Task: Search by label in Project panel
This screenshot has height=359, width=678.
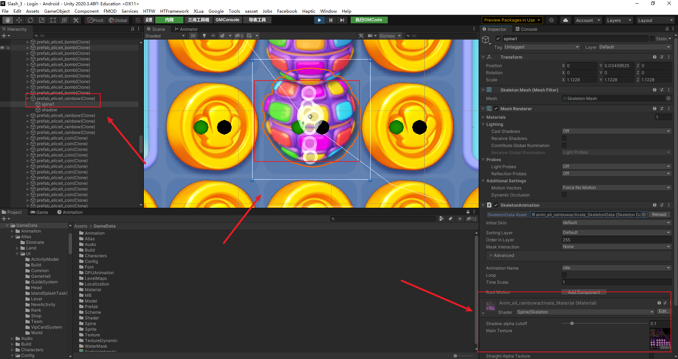Action: (x=451, y=219)
